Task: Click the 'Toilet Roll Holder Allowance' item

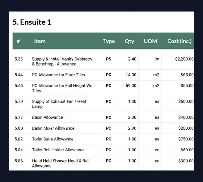Action: 58,150
